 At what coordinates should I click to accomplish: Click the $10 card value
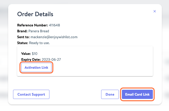point(35,54)
